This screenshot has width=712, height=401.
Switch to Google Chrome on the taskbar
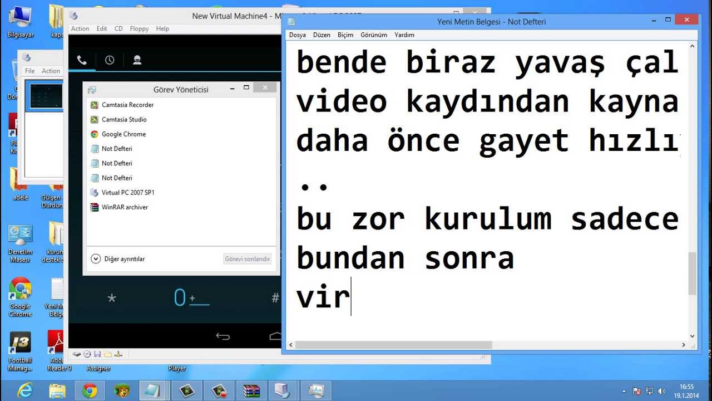[90, 390]
